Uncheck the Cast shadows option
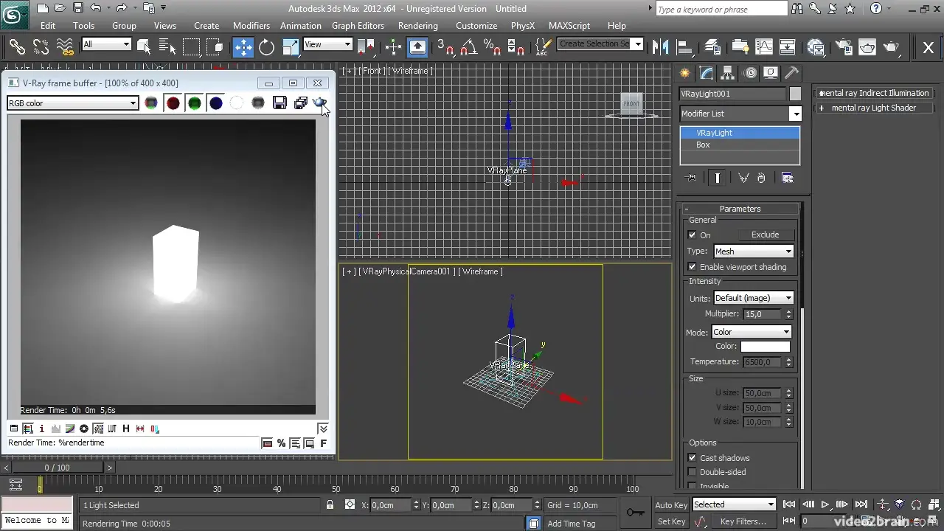 pyautogui.click(x=692, y=458)
